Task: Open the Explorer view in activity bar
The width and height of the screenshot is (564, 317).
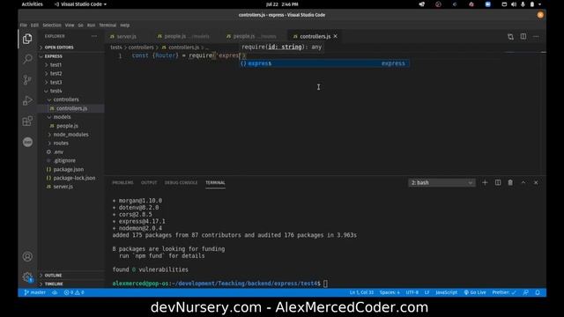Action: click(x=27, y=39)
